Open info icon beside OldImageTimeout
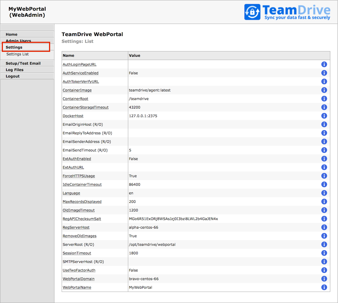The height and width of the screenshot is (303, 338). (x=324, y=210)
